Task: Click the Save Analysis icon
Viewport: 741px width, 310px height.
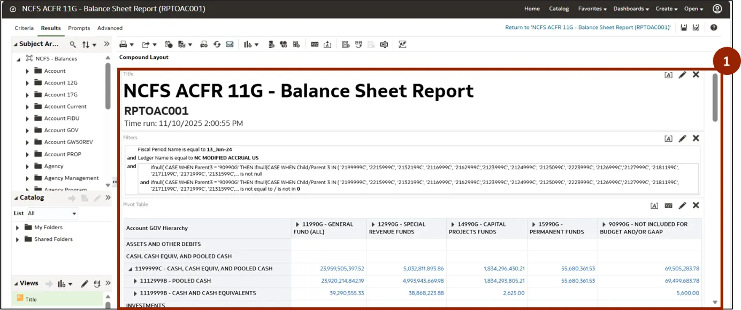Action: pos(684,28)
